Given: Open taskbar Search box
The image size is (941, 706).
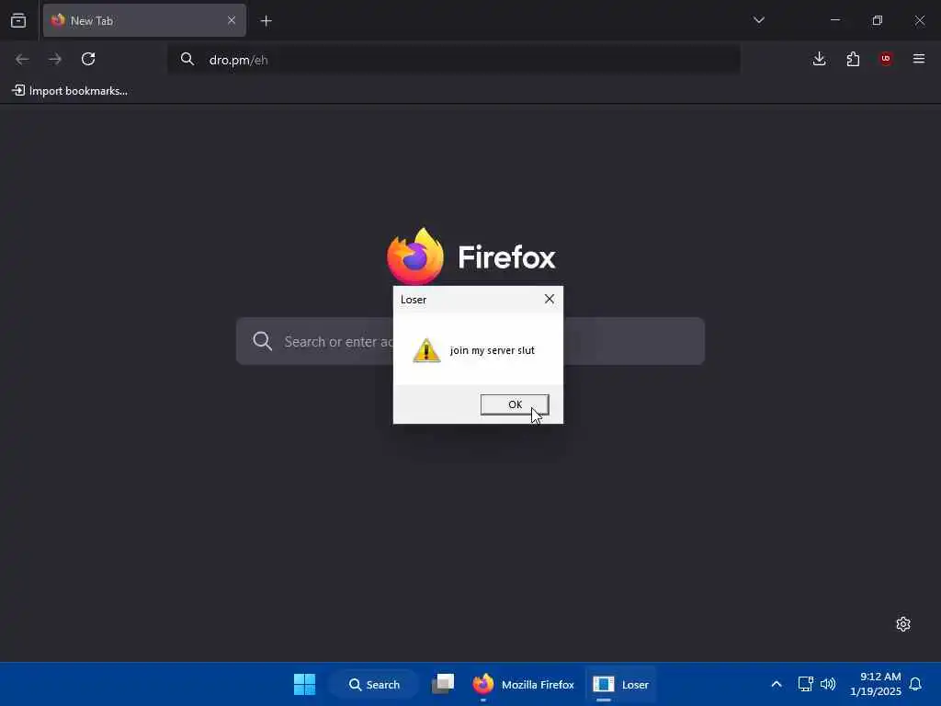Looking at the screenshot, I should click(x=374, y=684).
